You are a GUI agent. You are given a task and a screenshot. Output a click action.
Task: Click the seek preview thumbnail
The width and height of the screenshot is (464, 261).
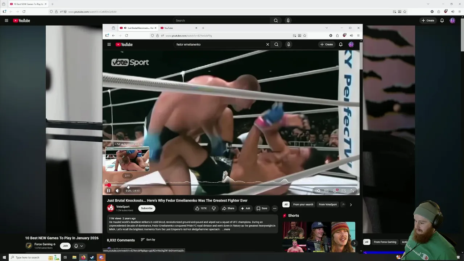coord(127,159)
